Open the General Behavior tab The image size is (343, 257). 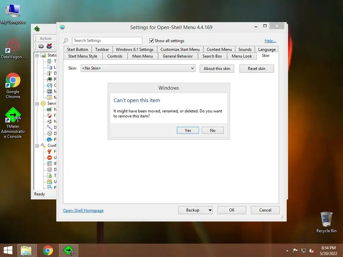(178, 56)
